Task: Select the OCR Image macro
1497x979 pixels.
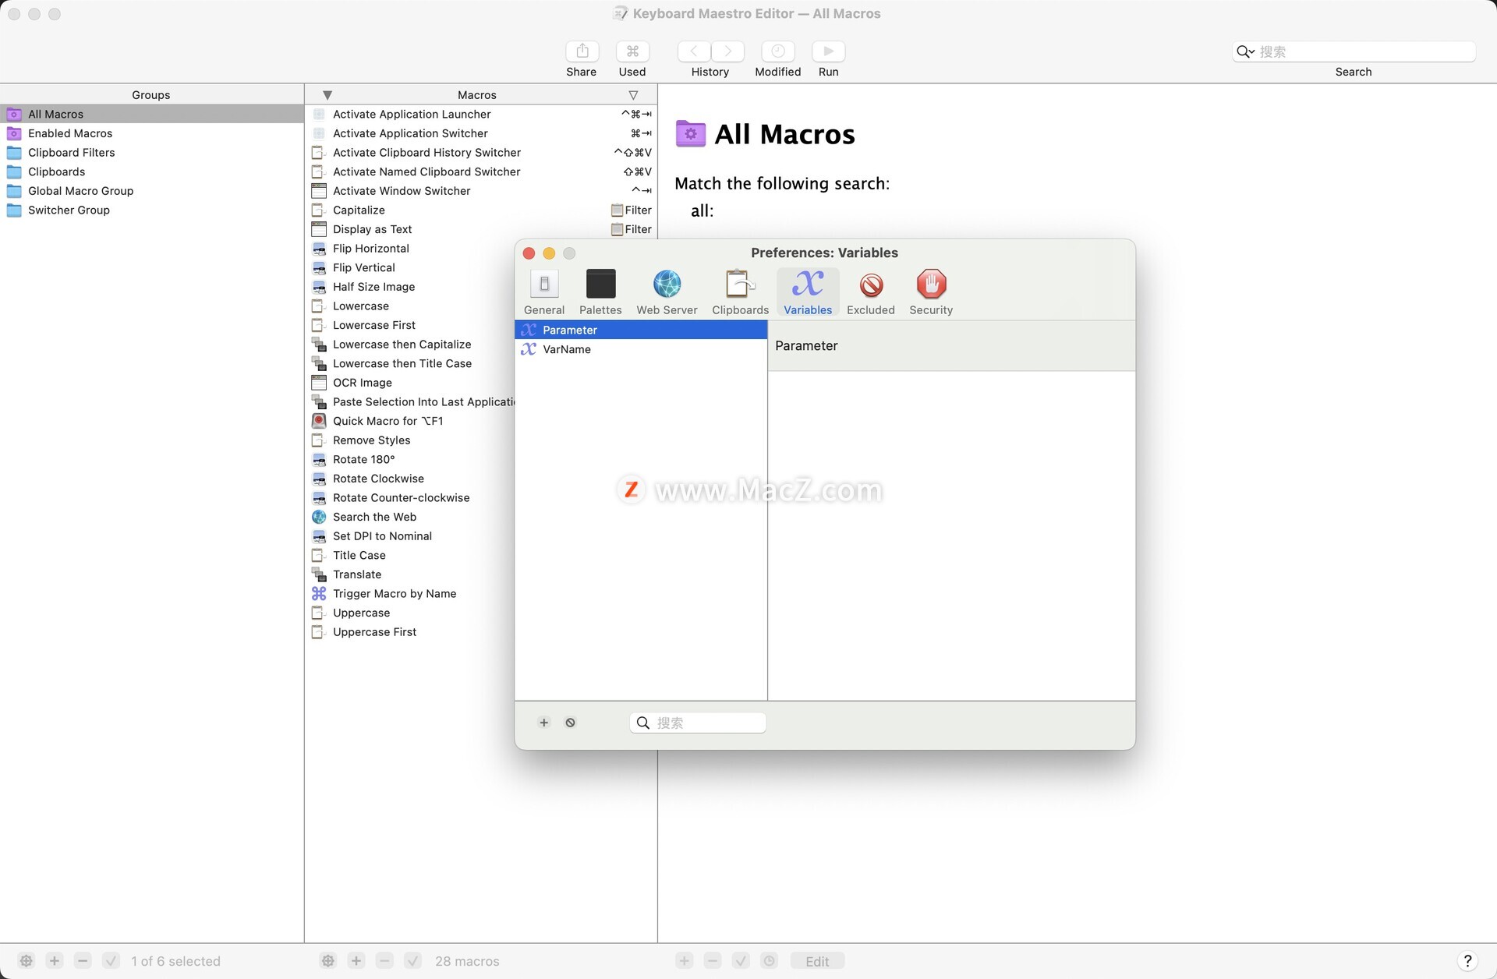Action: coord(410,383)
